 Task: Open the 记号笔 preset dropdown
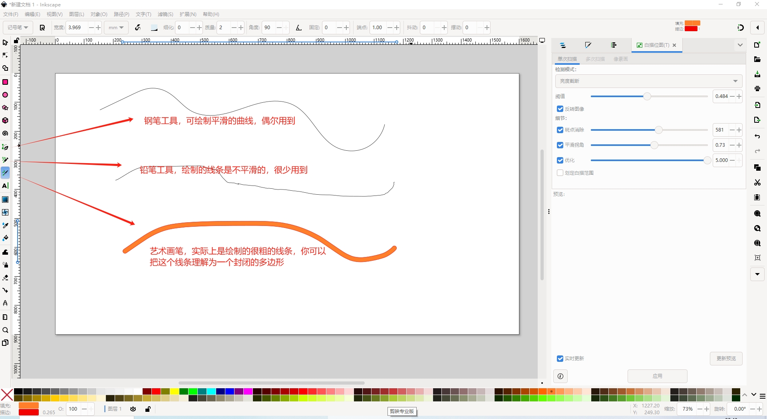pos(18,28)
